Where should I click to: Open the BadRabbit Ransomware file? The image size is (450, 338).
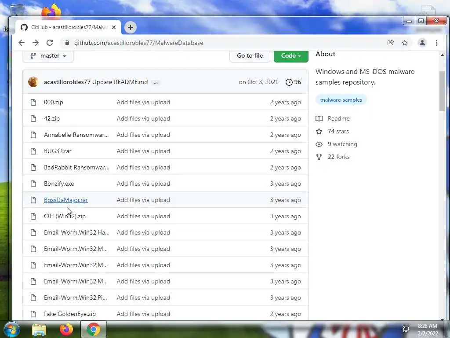76,167
